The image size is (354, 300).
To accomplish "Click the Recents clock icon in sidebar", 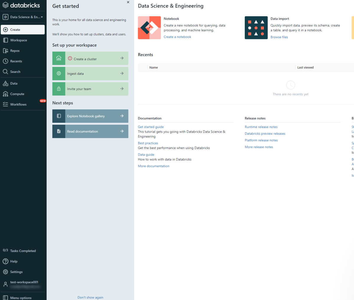I will click(5, 61).
